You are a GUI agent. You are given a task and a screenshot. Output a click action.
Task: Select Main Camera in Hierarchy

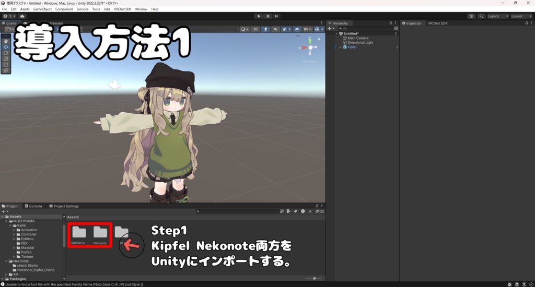[x=358, y=38]
